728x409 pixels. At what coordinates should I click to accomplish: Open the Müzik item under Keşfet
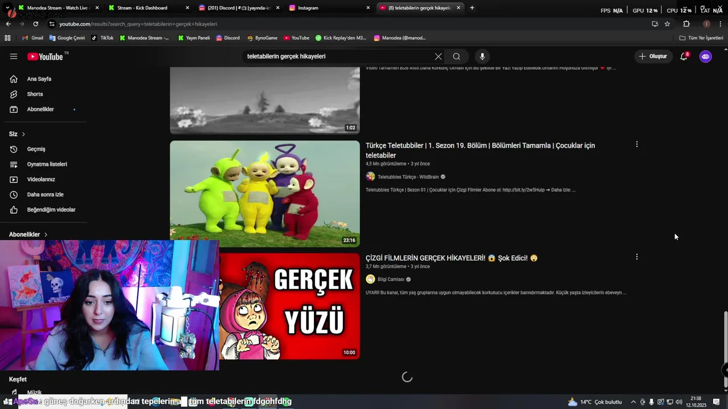pos(35,392)
